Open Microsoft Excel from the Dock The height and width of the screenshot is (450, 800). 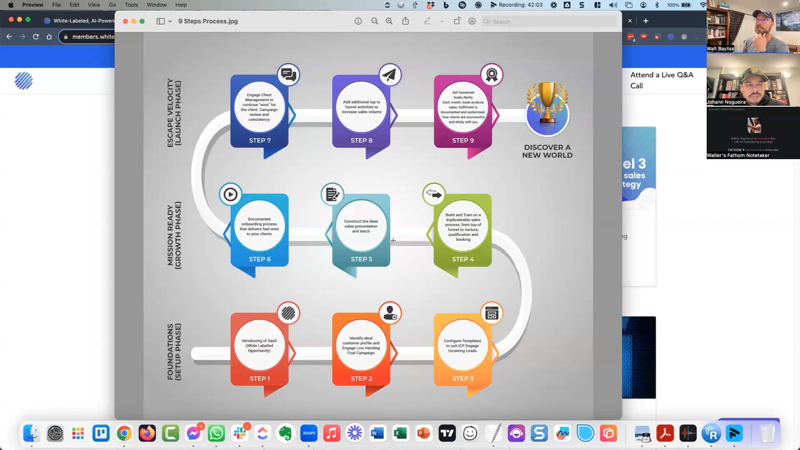tap(401, 433)
